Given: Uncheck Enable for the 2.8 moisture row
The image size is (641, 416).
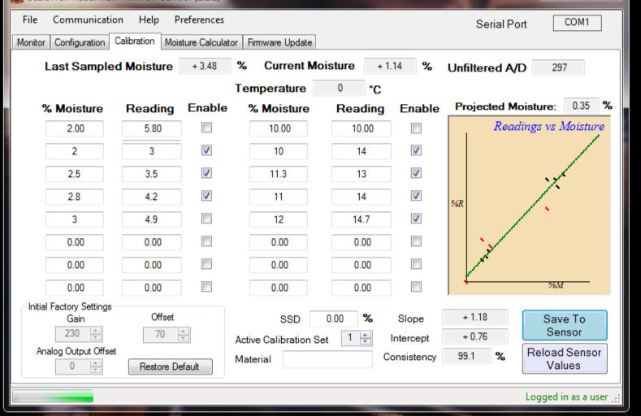Looking at the screenshot, I should point(207,196).
